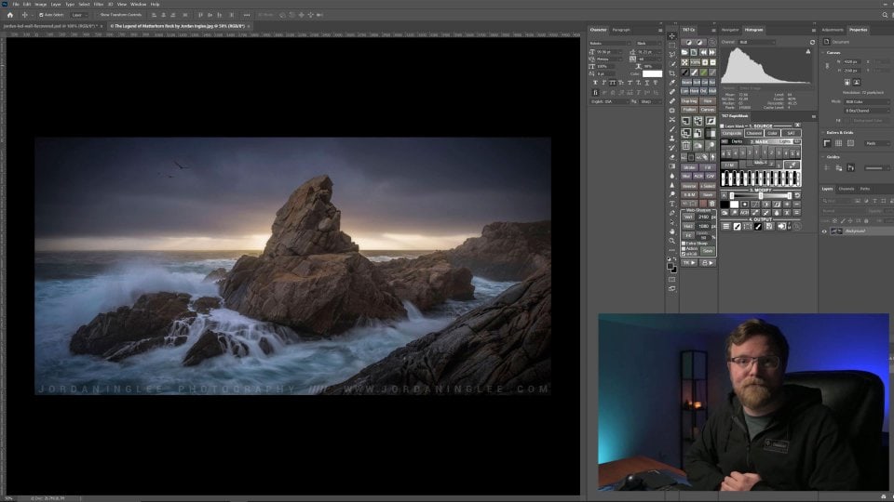
Task: Select the Lasso tool
Action: click(x=672, y=55)
